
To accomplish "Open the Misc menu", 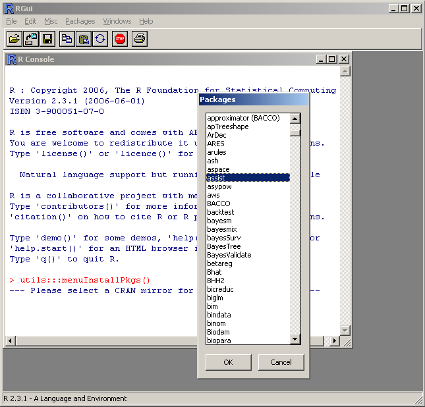I will coord(51,21).
